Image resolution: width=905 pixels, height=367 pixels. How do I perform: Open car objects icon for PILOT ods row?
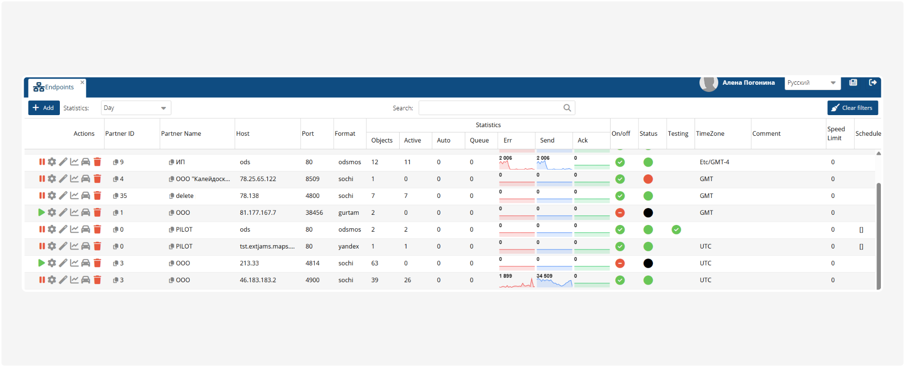click(x=85, y=229)
